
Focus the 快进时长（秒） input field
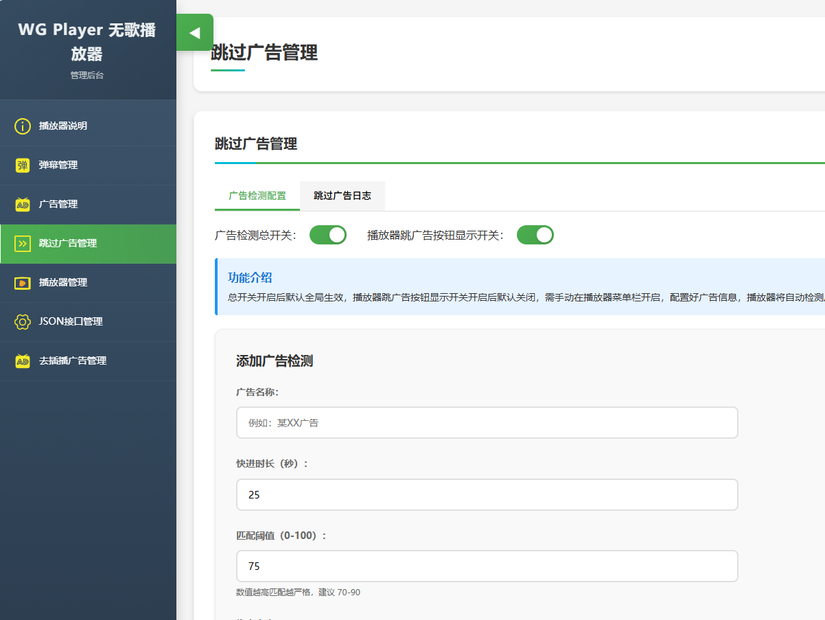click(487, 494)
